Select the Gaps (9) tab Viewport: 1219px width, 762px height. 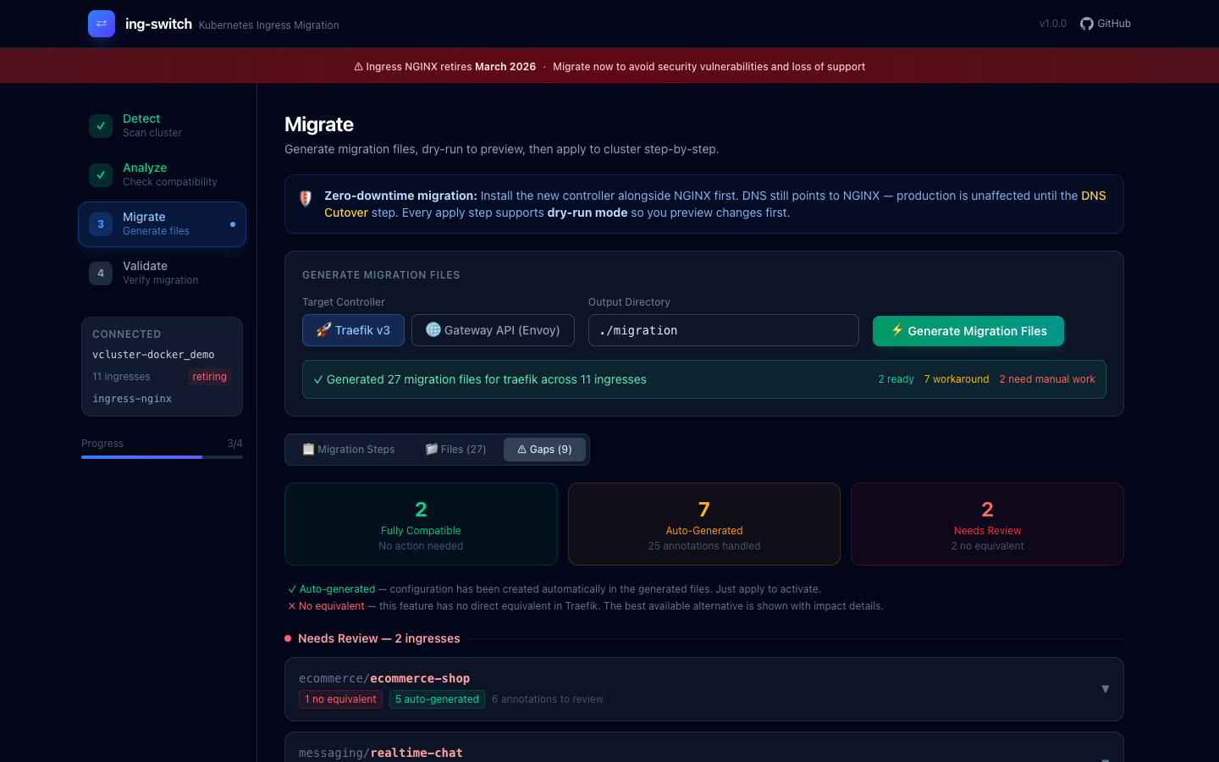(x=544, y=450)
